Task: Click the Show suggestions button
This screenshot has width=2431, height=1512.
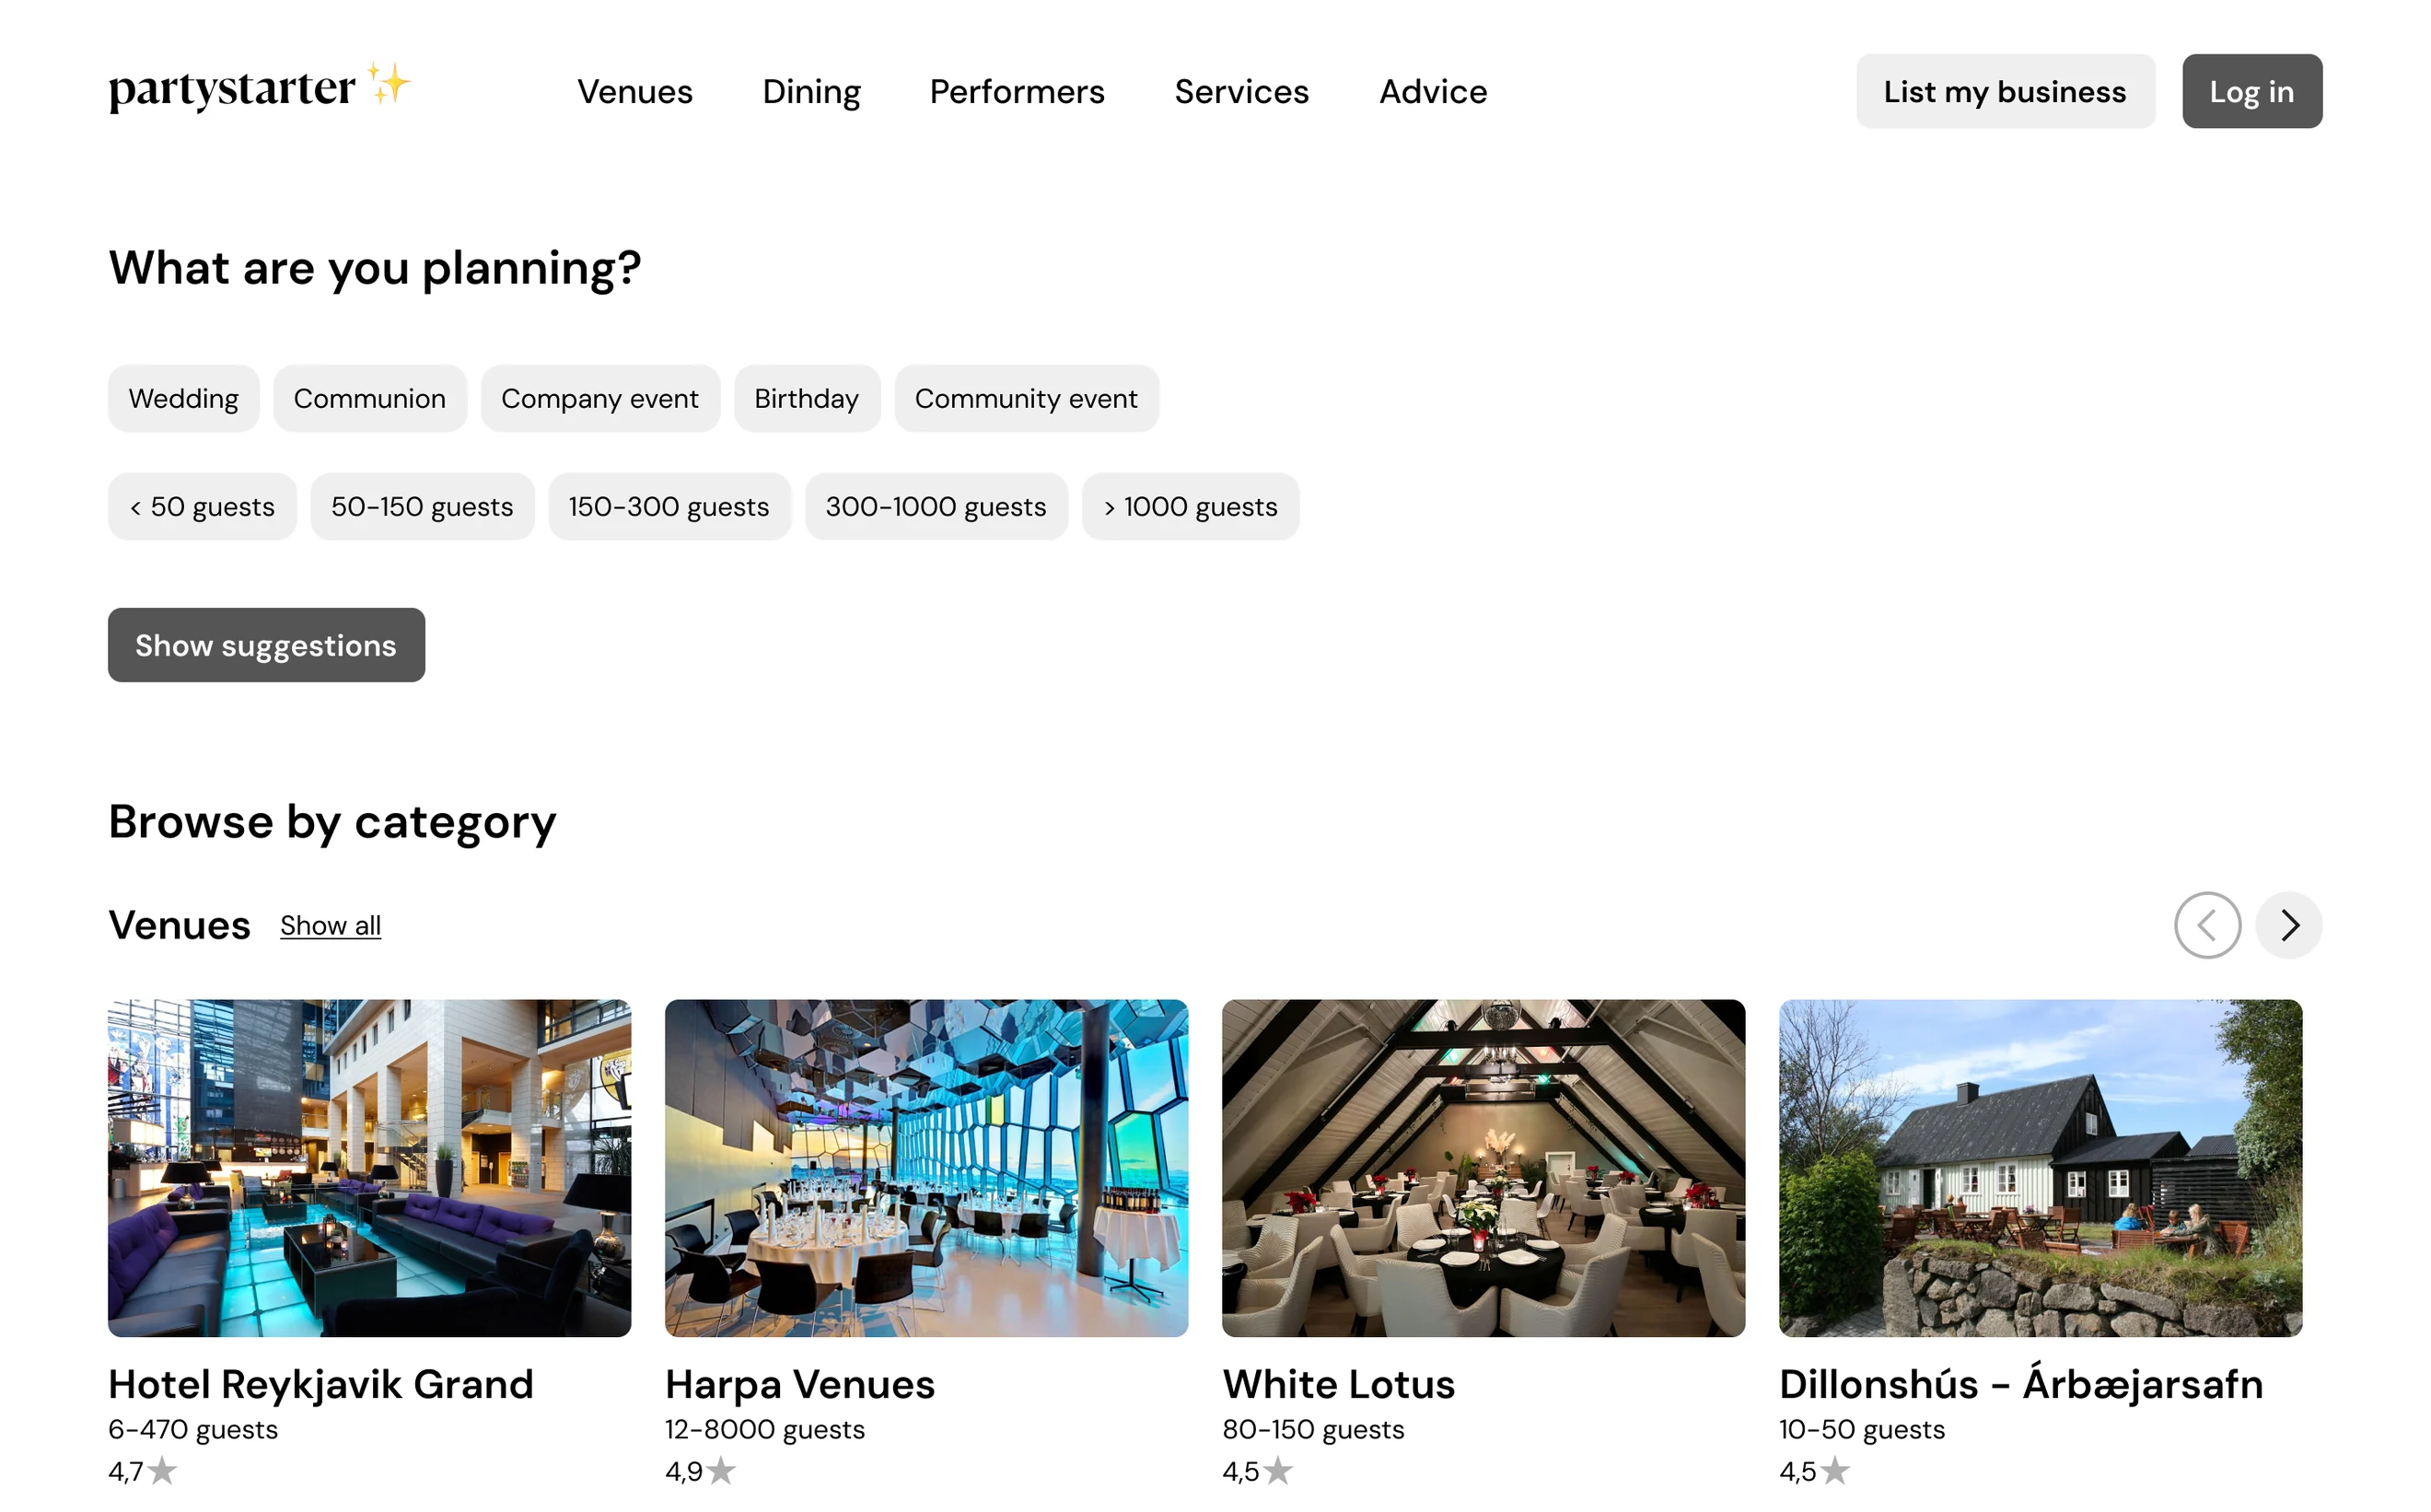Action: pyautogui.click(x=266, y=645)
